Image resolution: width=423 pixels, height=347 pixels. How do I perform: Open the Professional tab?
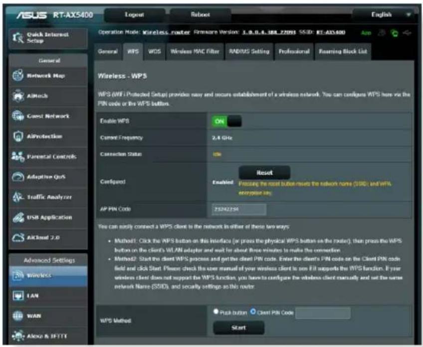coord(294,51)
